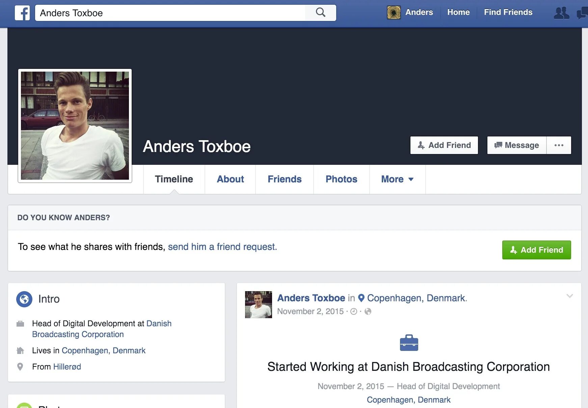Image resolution: width=588 pixels, height=408 pixels.
Task: Expand the More dropdown tab
Action: pyautogui.click(x=397, y=179)
